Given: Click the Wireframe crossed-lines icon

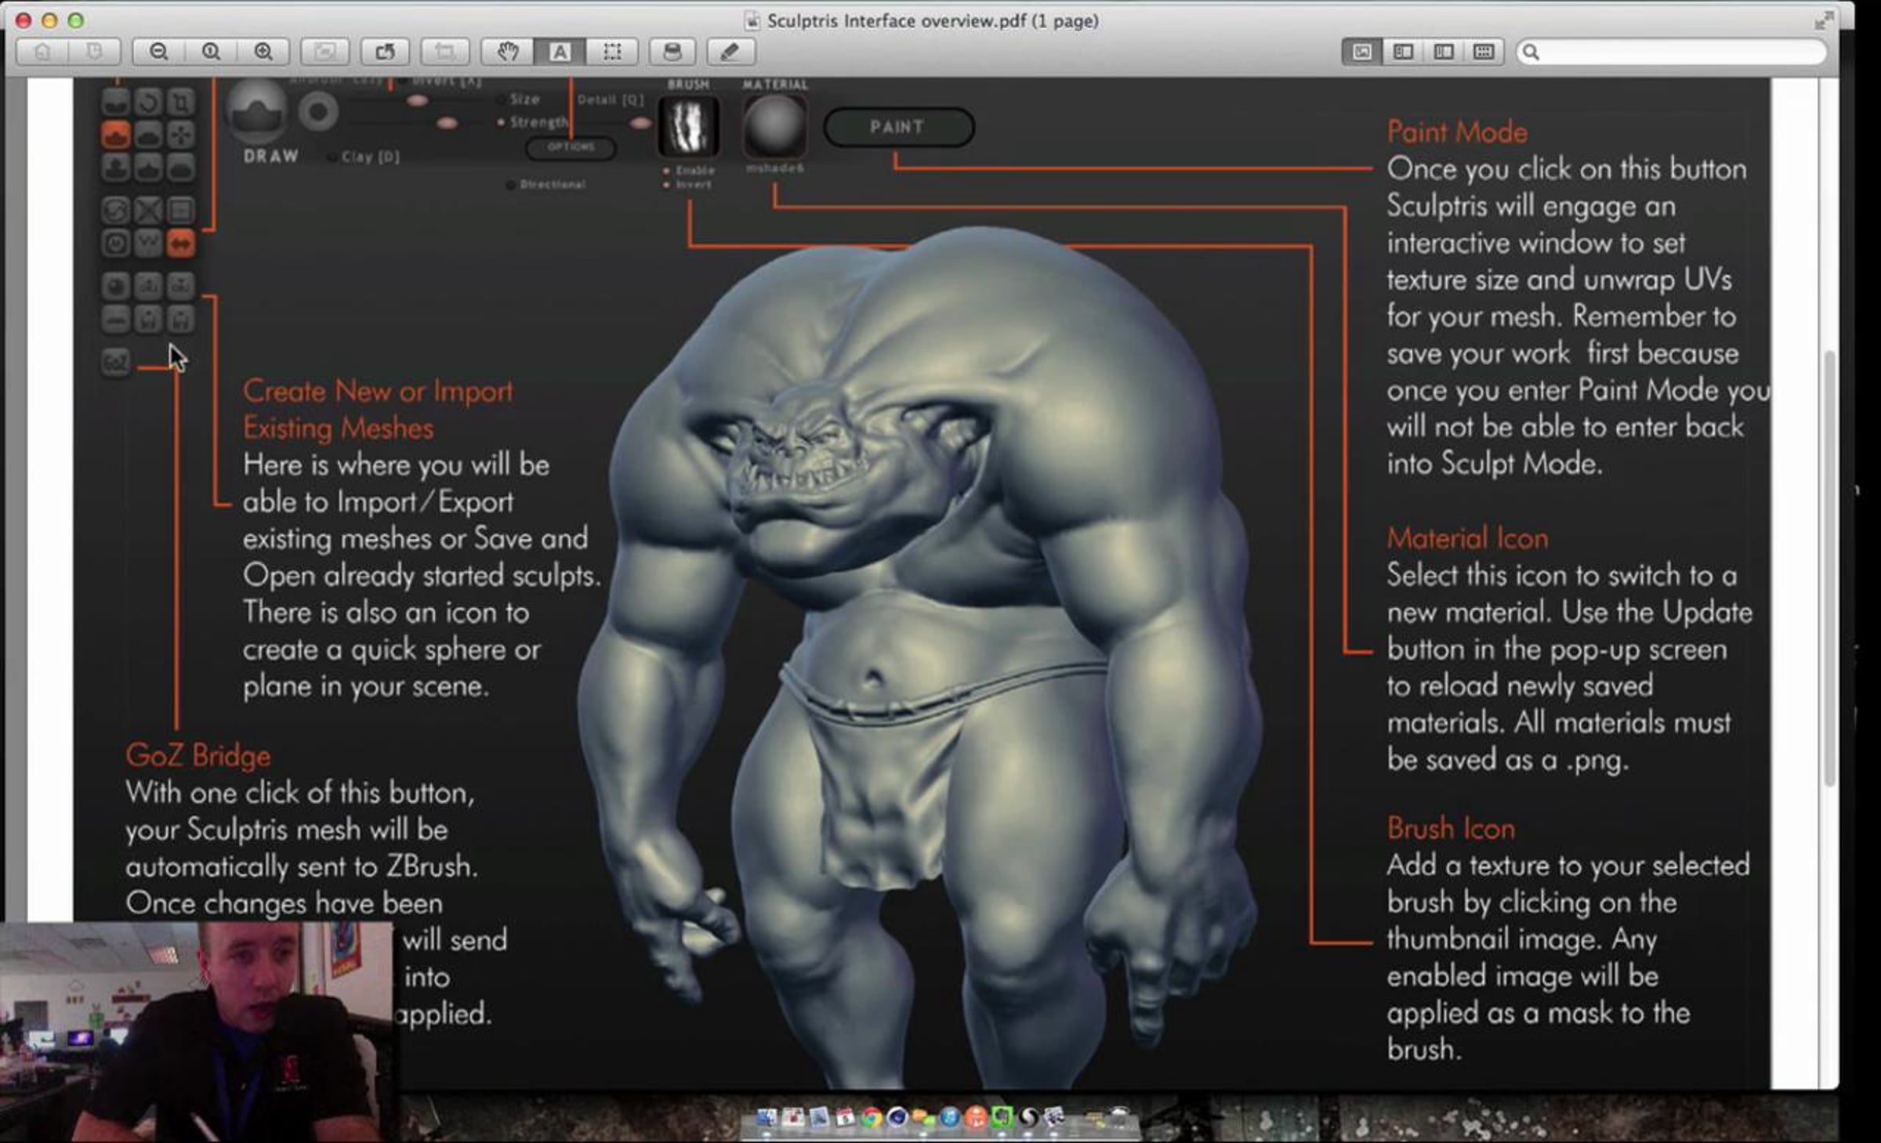Looking at the screenshot, I should [x=148, y=210].
